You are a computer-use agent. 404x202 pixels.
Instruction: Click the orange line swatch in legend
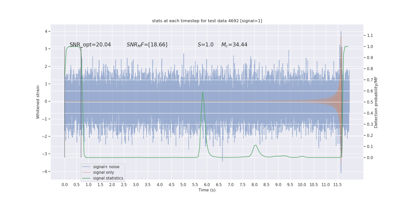(86, 172)
